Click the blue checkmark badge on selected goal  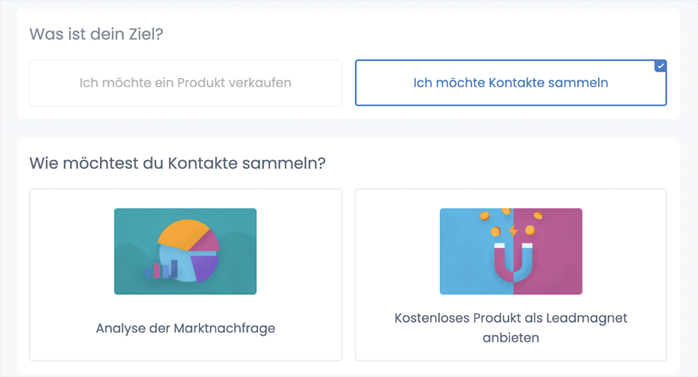coord(661,66)
